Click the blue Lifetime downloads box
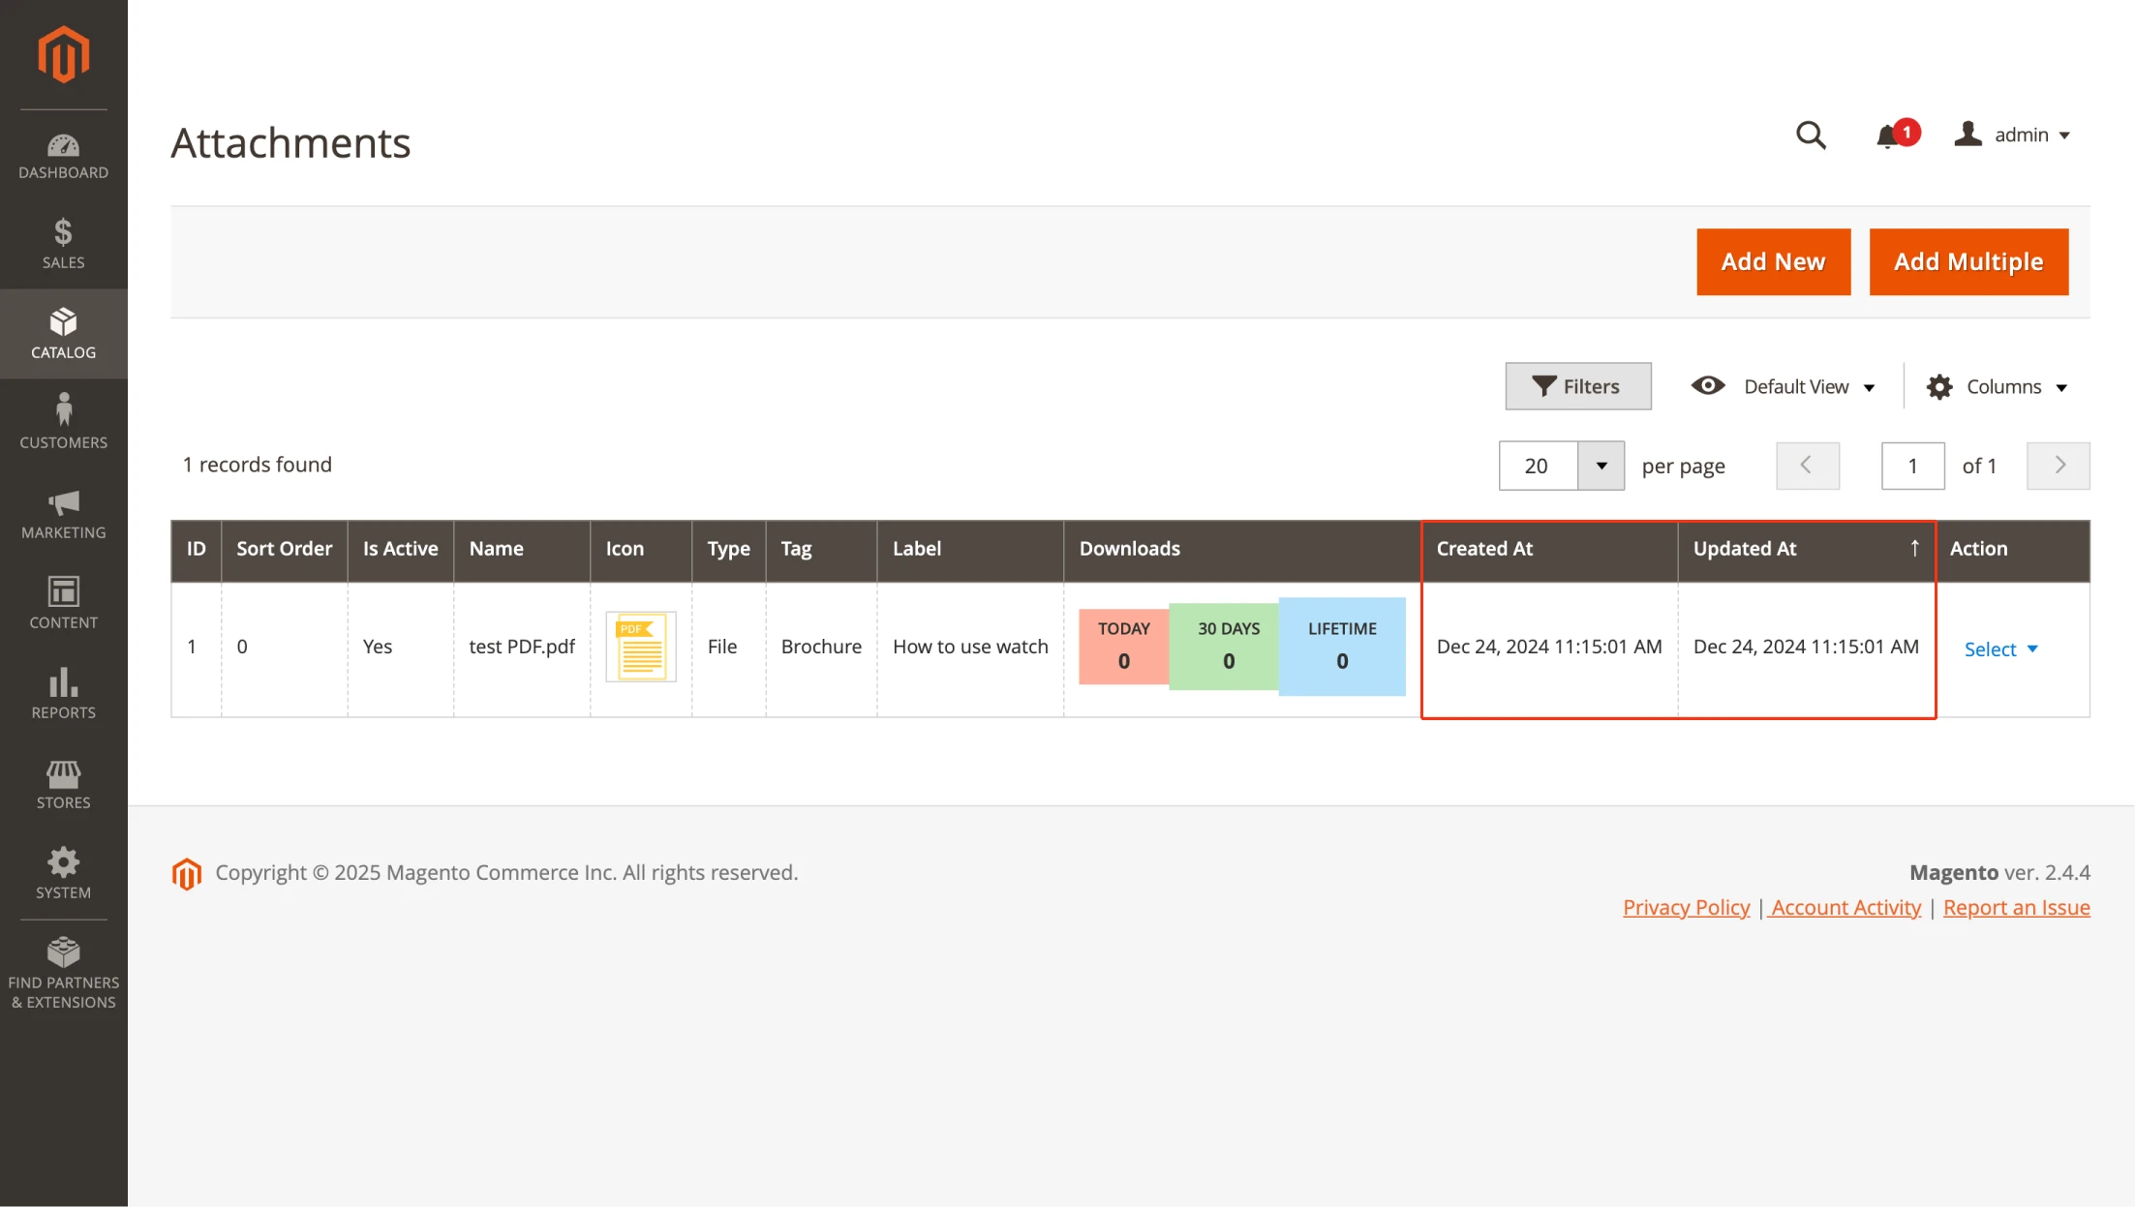This screenshot has width=2135, height=1207. [x=1342, y=647]
